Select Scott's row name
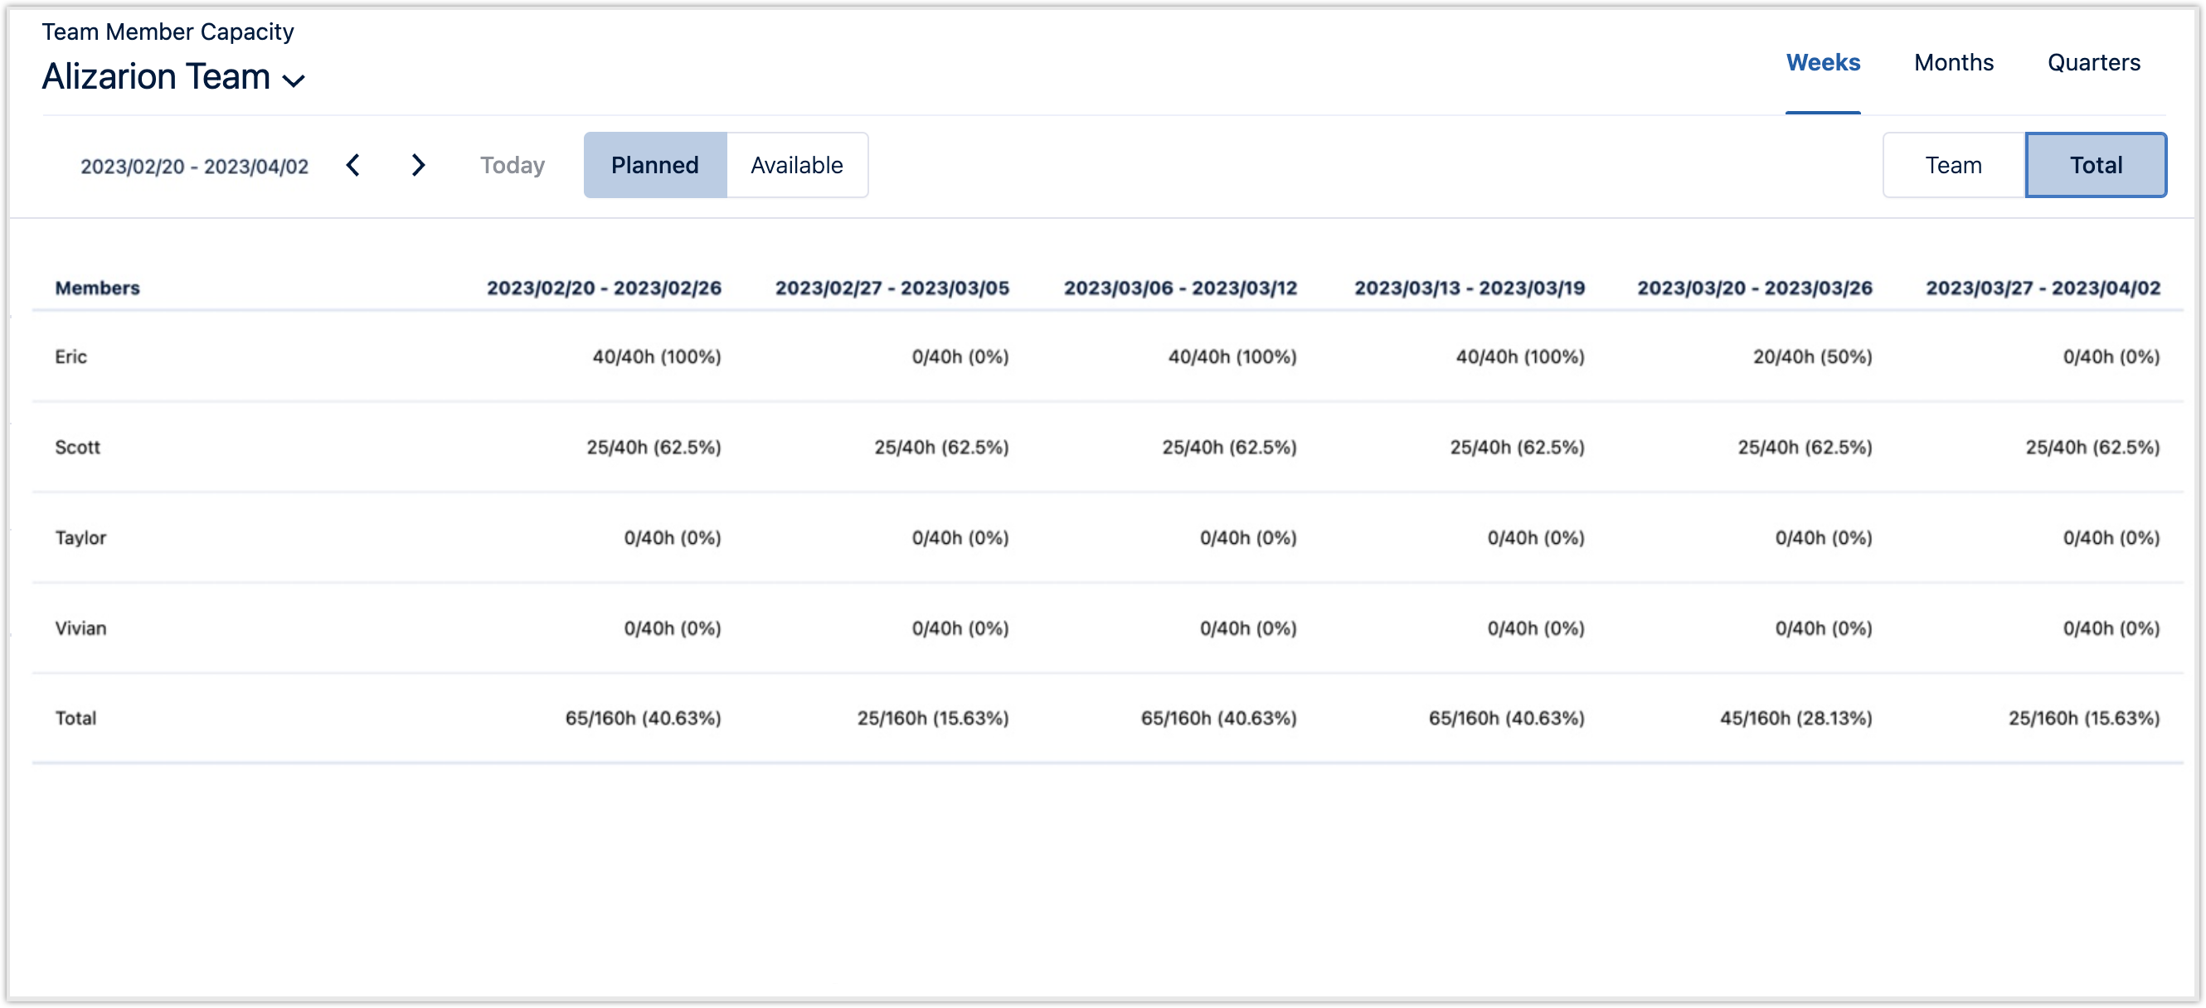Viewport: 2206px width, 1008px height. 77,448
